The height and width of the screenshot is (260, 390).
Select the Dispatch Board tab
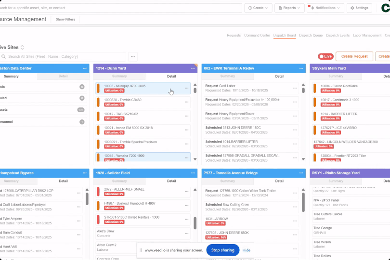click(x=285, y=35)
